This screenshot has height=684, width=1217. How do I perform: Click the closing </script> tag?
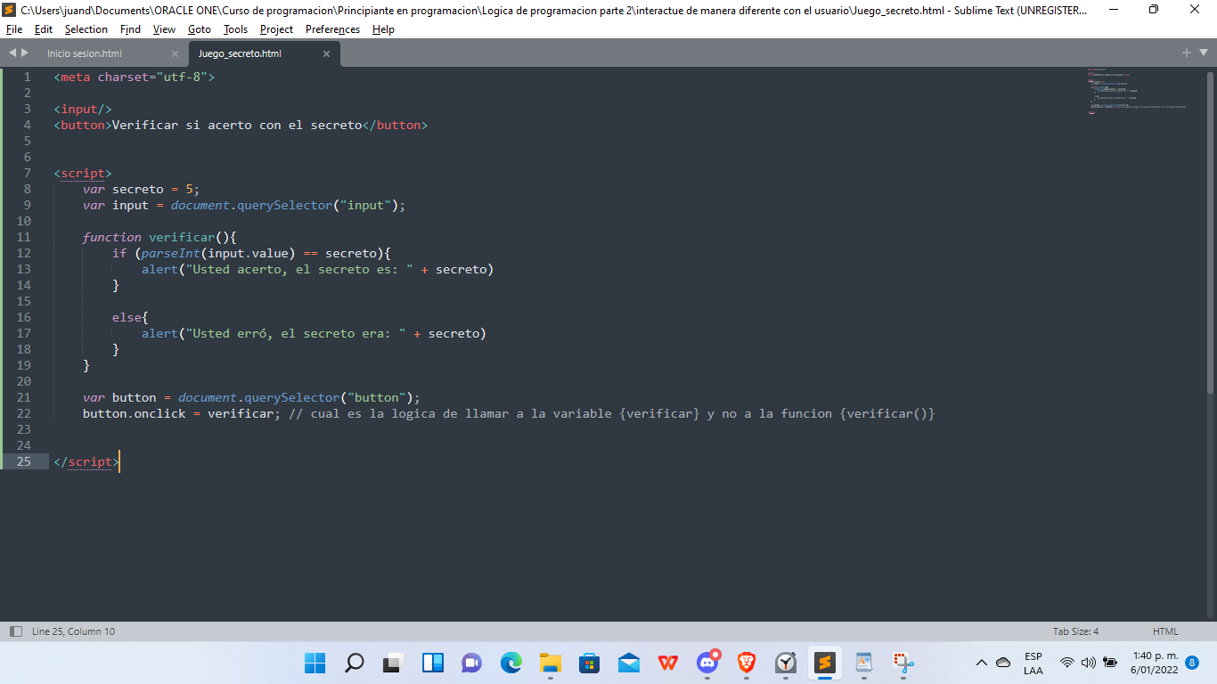coord(86,461)
